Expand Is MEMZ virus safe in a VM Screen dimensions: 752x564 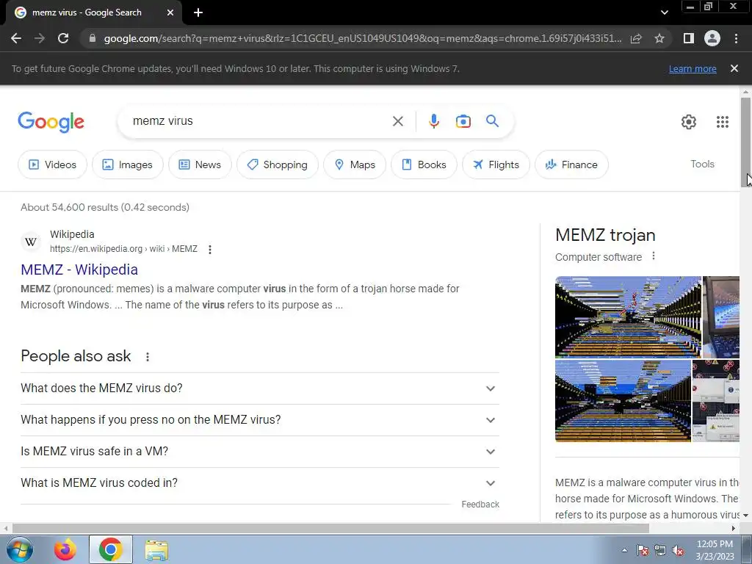pos(259,452)
